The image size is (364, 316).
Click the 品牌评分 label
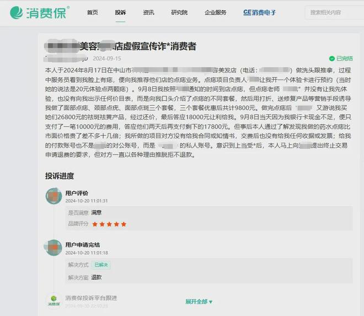click(x=78, y=223)
